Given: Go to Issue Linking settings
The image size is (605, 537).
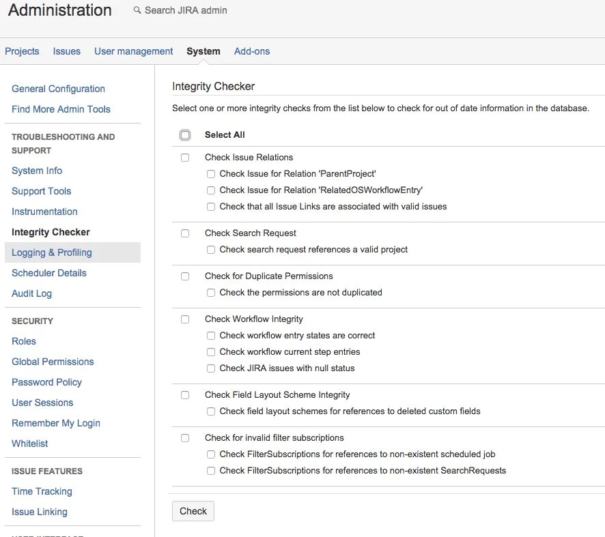Looking at the screenshot, I should click(x=40, y=512).
